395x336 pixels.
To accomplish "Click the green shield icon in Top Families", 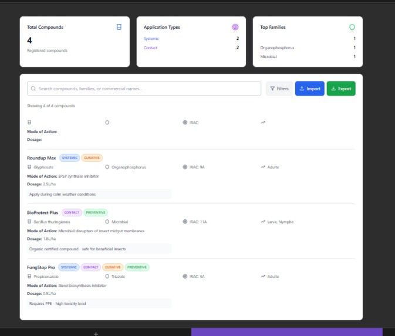I will (x=352, y=27).
